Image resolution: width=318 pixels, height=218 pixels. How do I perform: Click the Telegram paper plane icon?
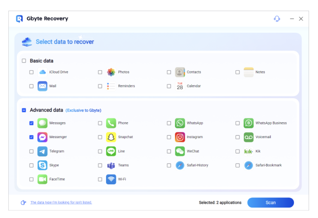(x=42, y=151)
